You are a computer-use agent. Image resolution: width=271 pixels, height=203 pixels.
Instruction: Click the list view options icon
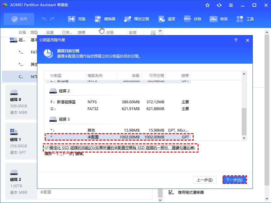coord(153,33)
